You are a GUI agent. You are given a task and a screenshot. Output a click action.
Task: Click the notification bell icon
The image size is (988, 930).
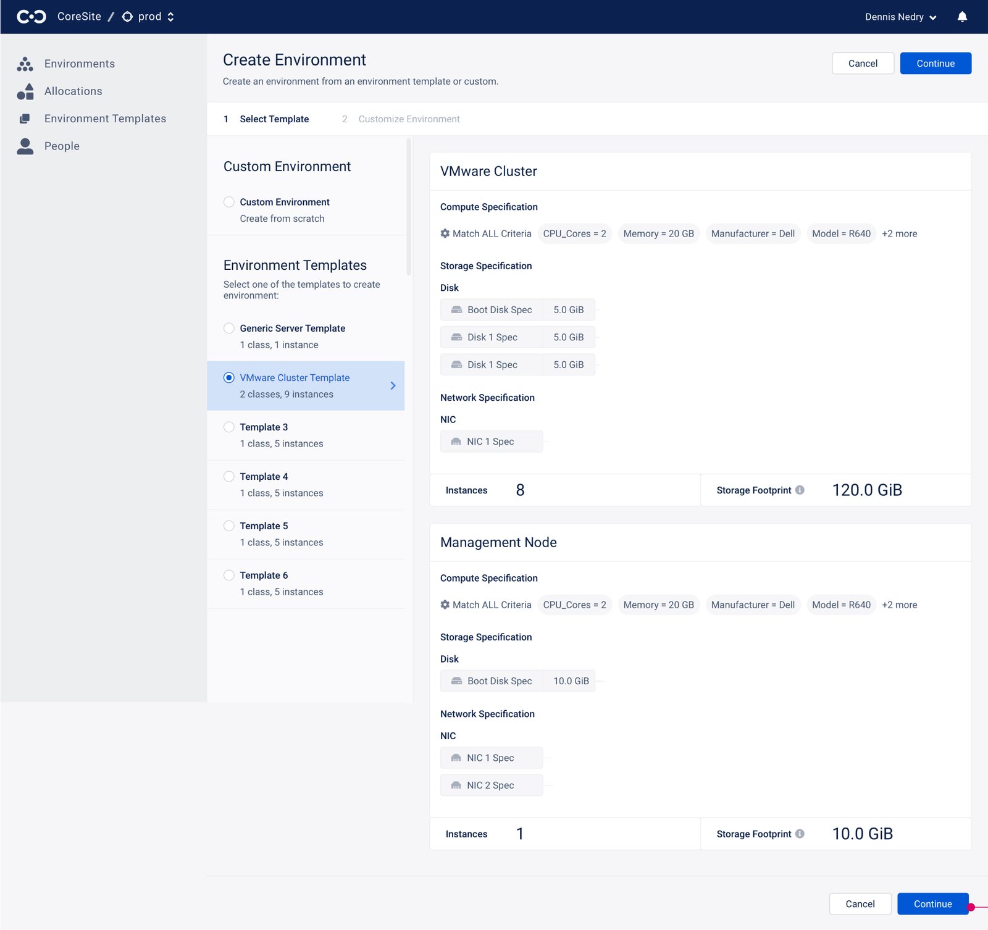tap(962, 17)
